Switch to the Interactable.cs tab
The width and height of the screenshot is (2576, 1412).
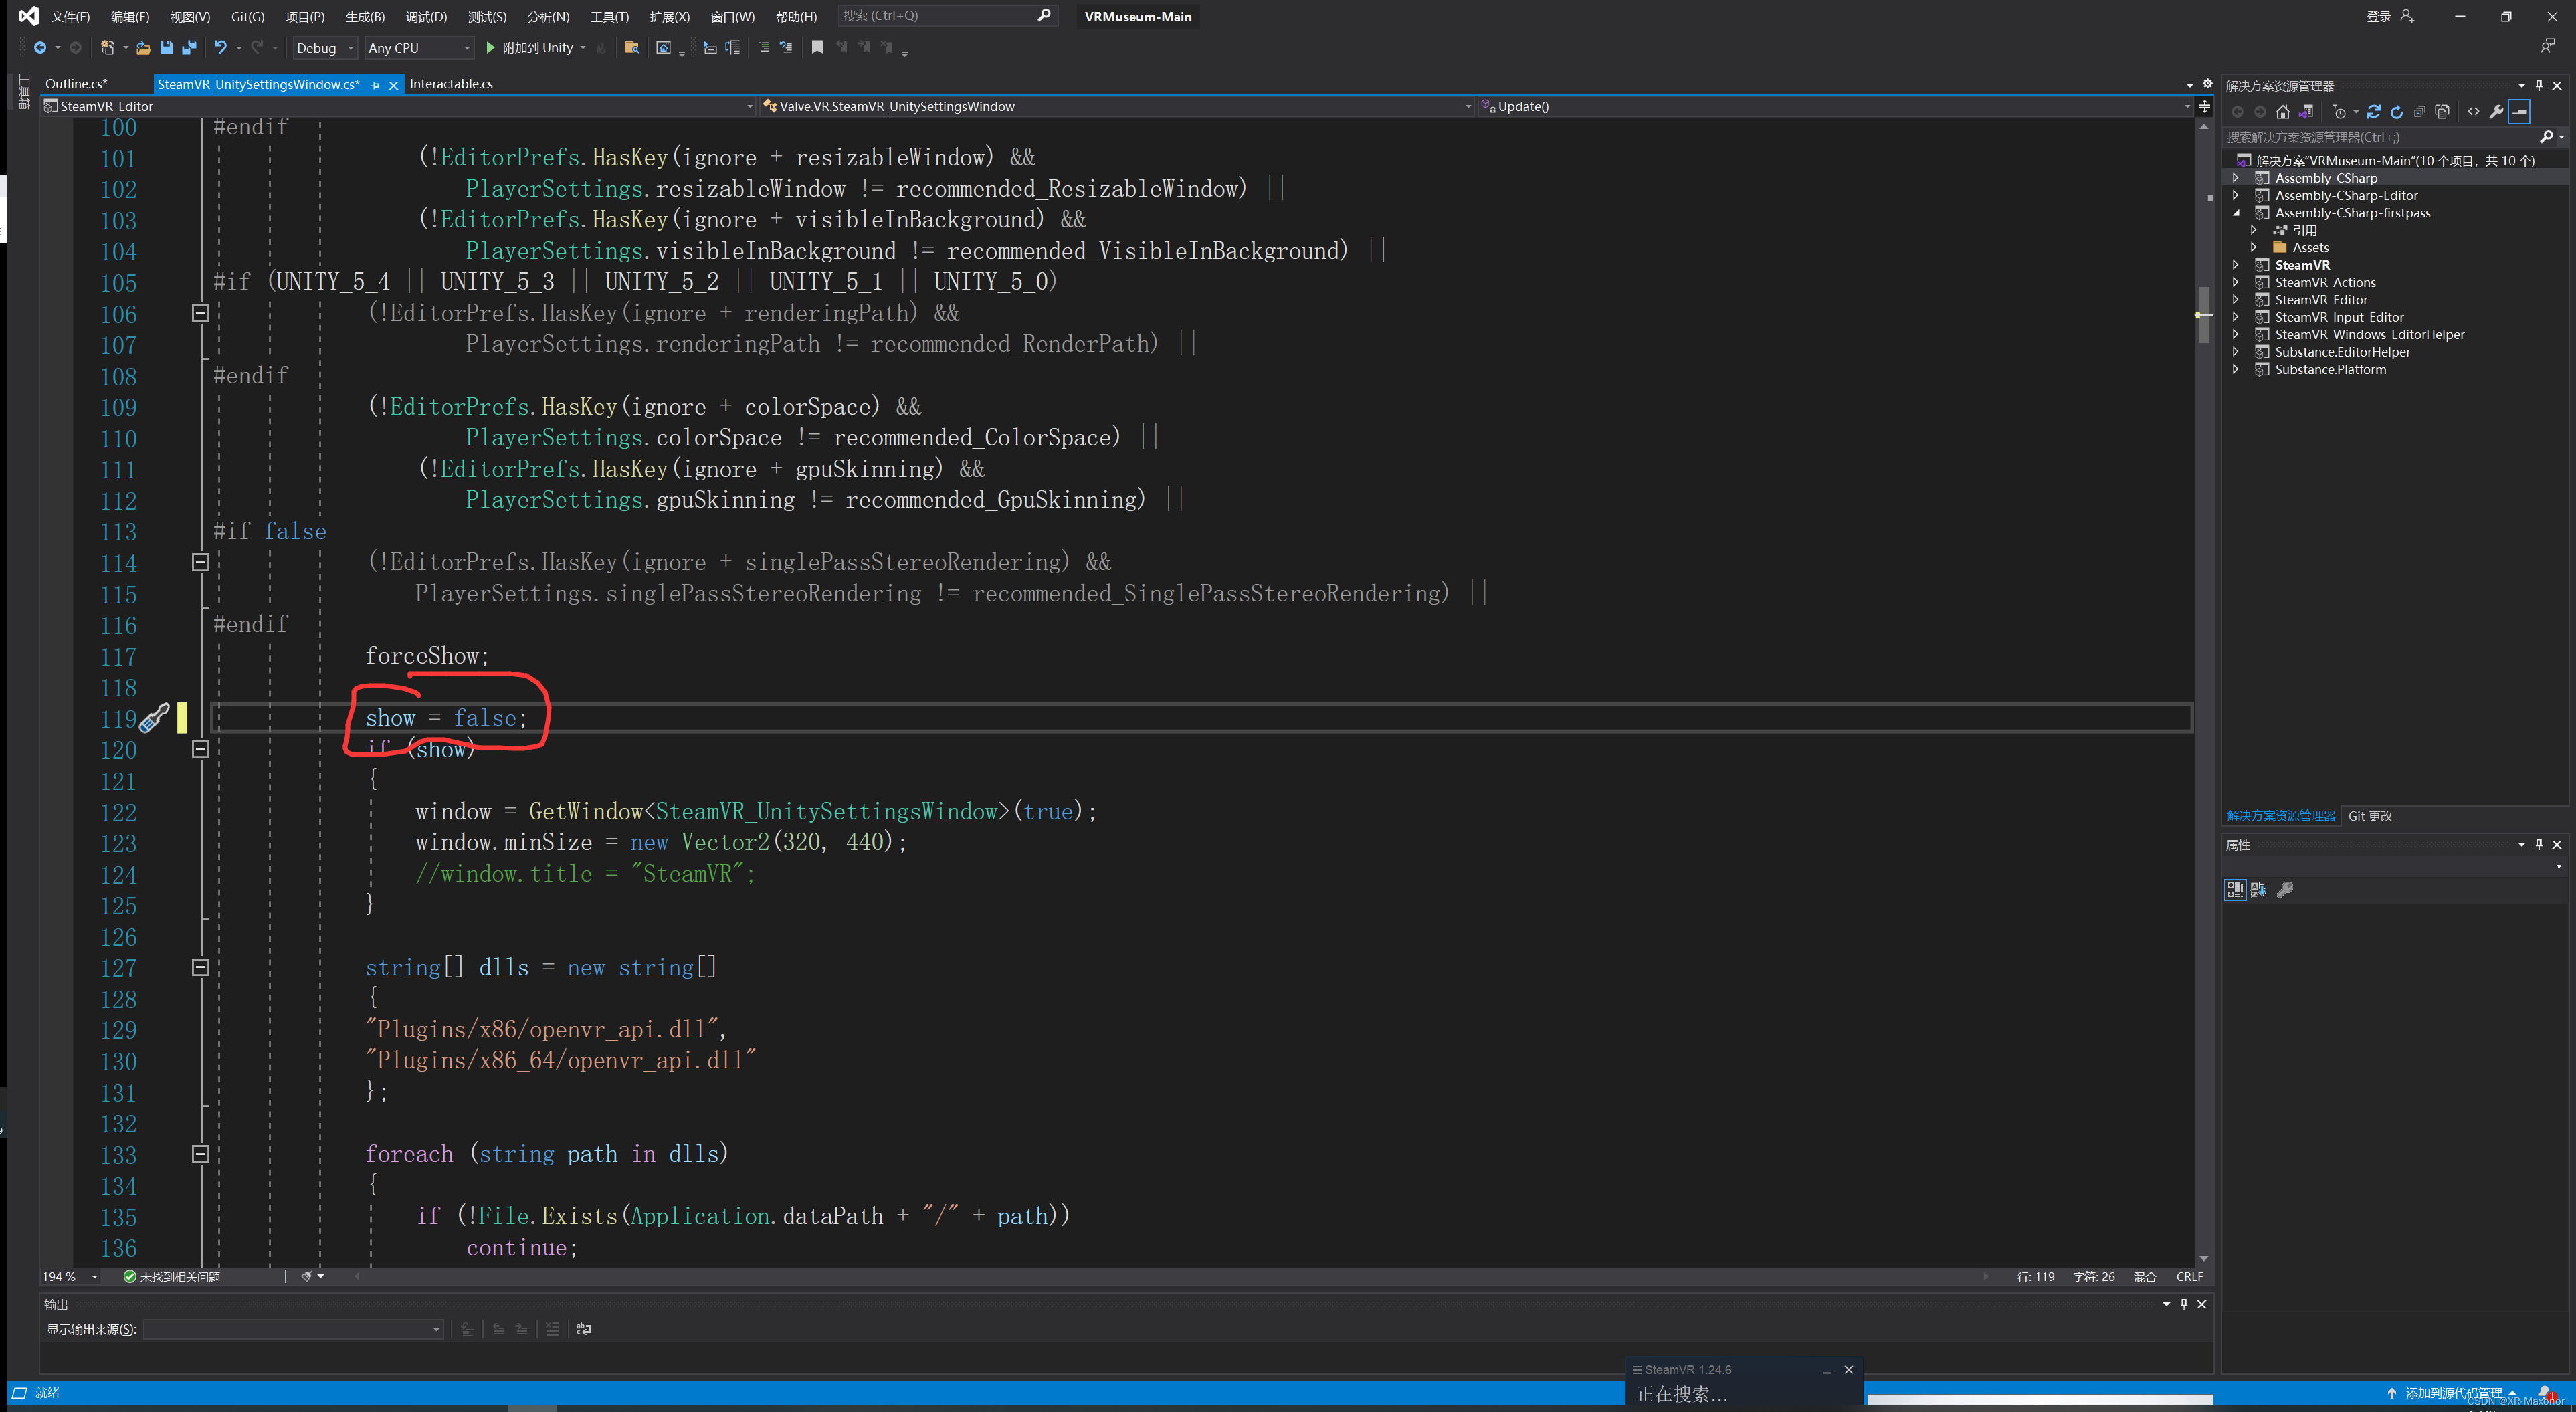pyautogui.click(x=451, y=84)
